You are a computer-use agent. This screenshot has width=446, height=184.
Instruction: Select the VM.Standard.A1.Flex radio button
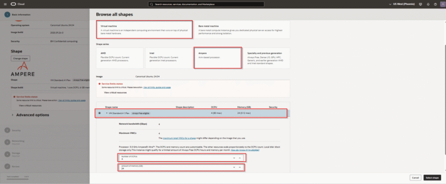point(100,113)
